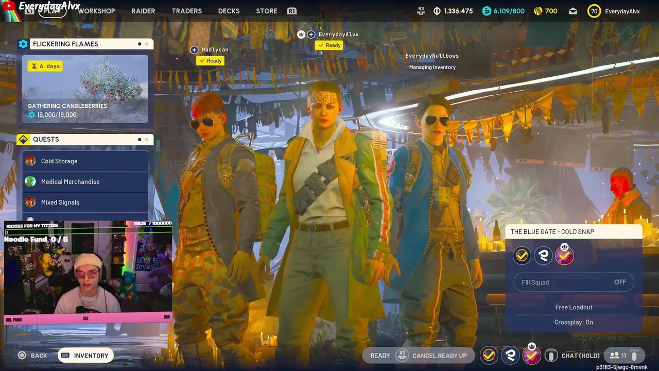Click first squad member avatar in Blue Gate panel
The height and width of the screenshot is (371, 659).
[x=522, y=255]
